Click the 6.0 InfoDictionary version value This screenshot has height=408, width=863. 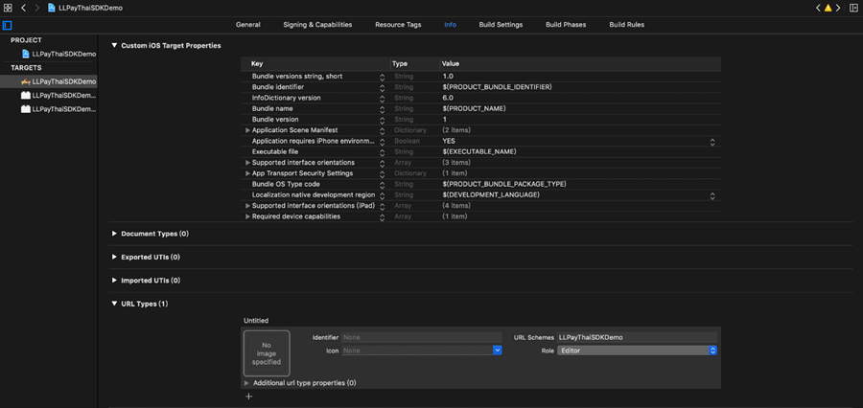[x=448, y=98]
